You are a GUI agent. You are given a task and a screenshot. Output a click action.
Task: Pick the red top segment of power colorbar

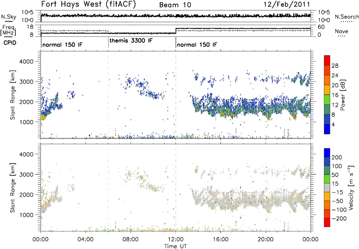(x=327, y=60)
